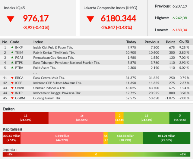Select the 881,01 miliar Kapitalisasi segment
This screenshot has height=159, width=193.
coord(166,138)
